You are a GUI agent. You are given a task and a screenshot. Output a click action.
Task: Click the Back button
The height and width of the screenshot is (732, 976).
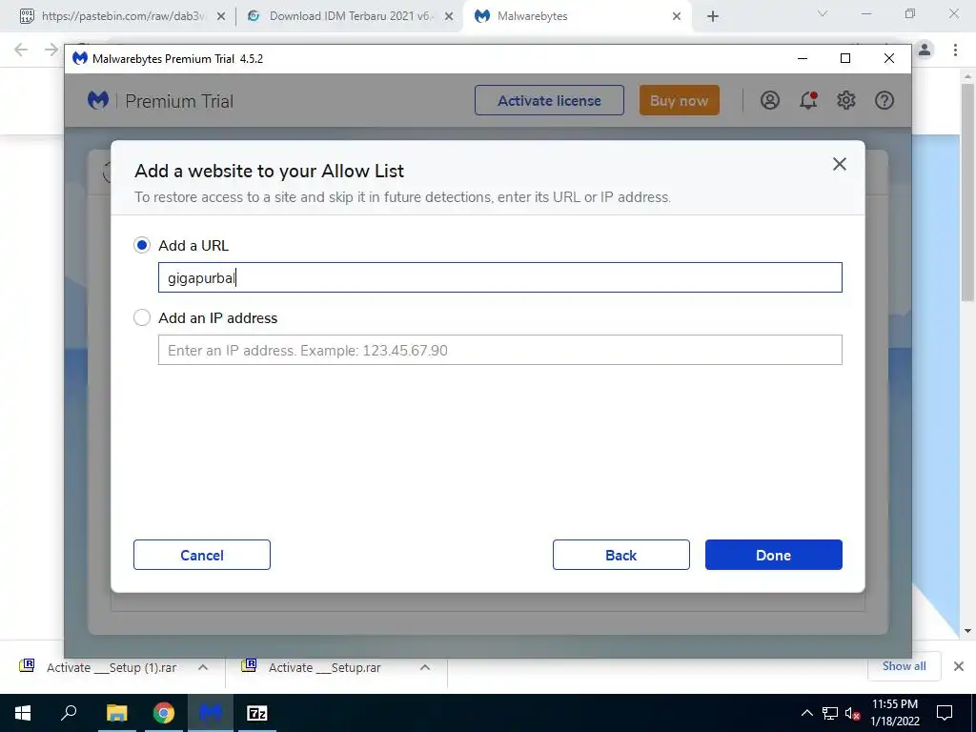621,555
